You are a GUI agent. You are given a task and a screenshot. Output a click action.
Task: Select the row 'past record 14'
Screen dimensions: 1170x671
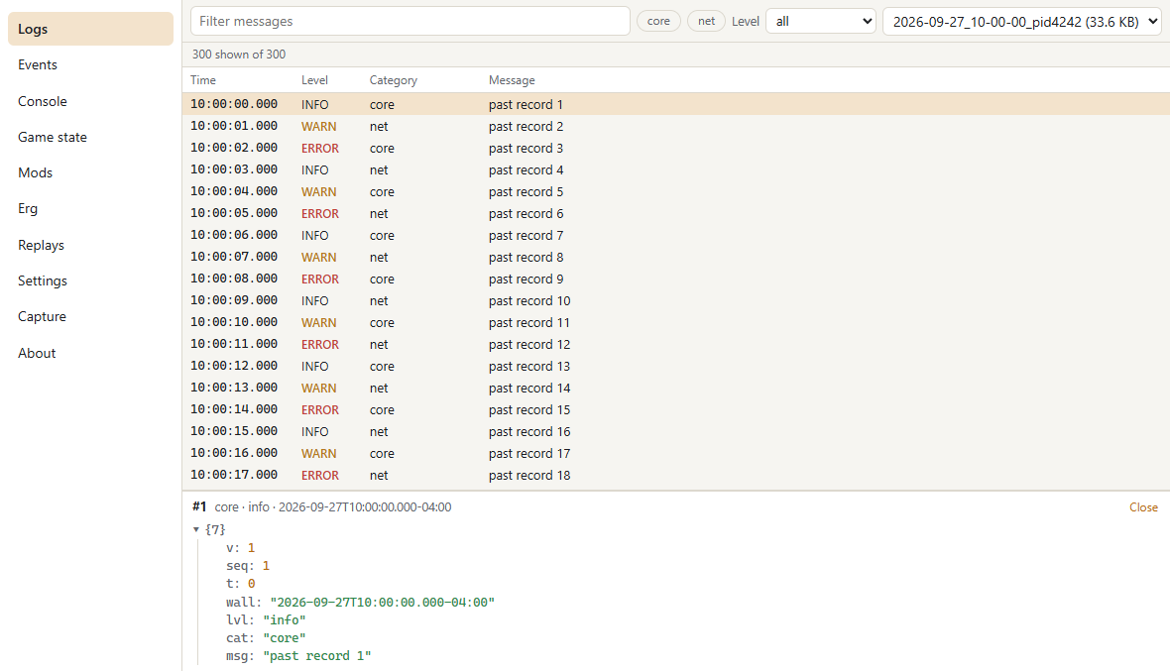point(676,388)
